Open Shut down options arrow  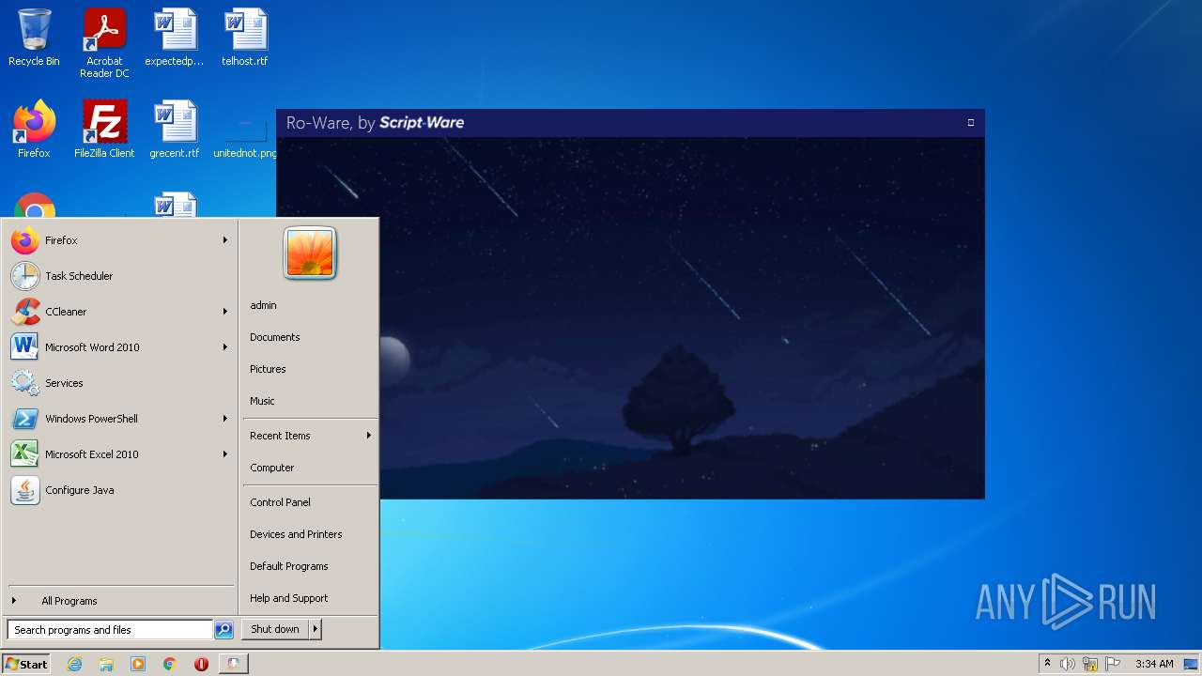point(316,629)
